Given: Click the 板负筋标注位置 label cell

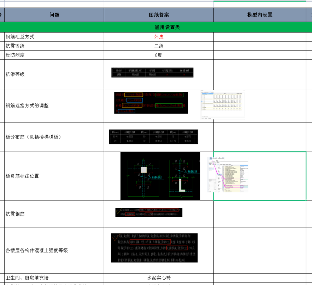Looking at the screenshot, I should [54, 176].
